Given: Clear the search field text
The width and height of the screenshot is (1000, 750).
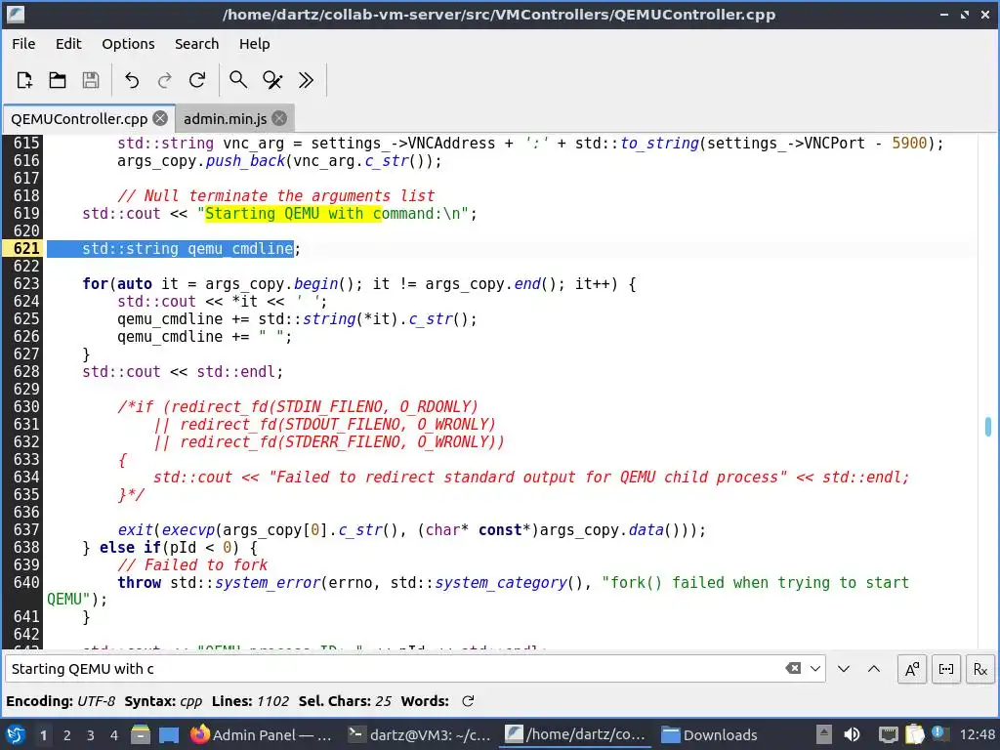Looking at the screenshot, I should (793, 668).
